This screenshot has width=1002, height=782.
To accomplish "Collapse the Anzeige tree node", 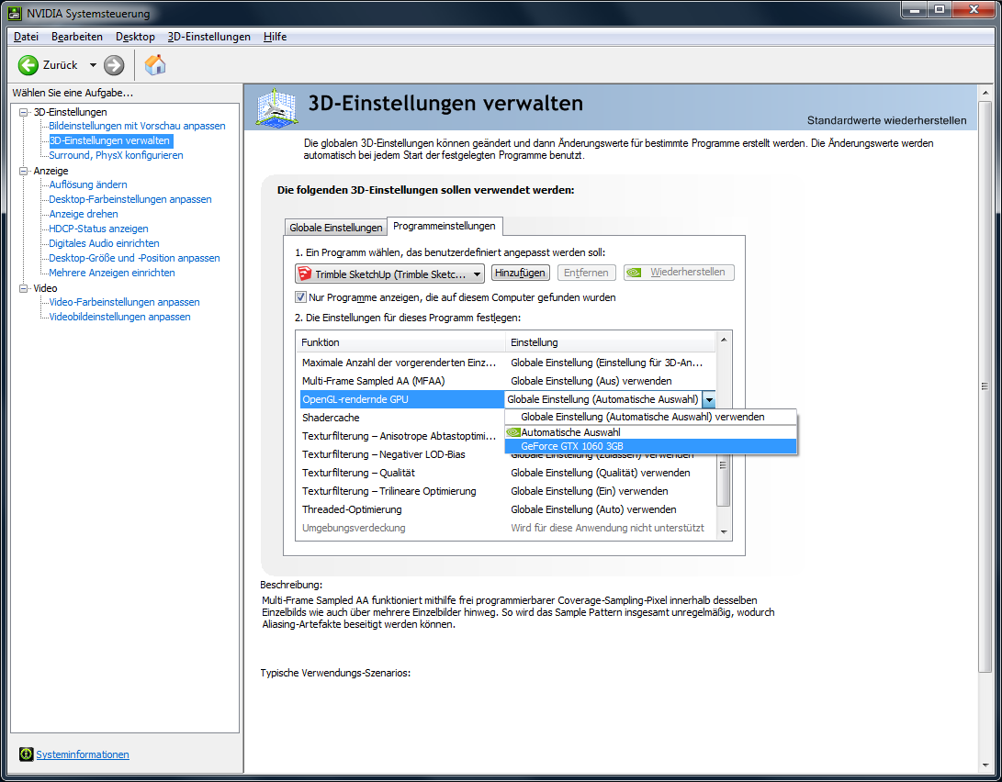I will 25,171.
